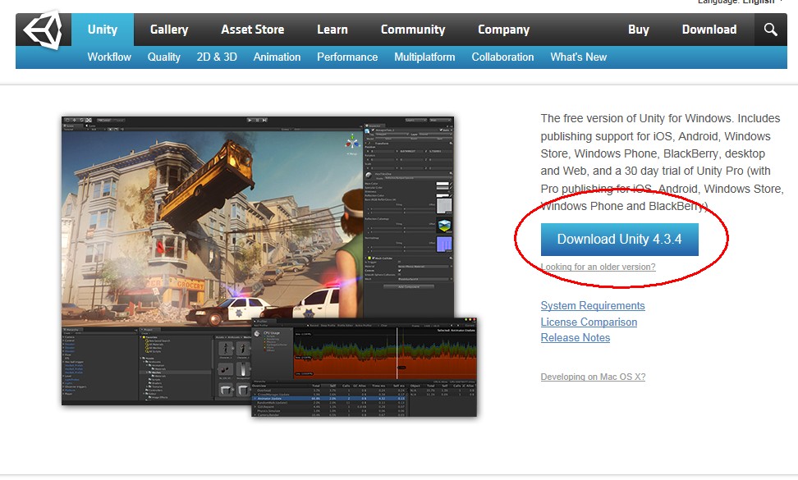This screenshot has width=798, height=480.
Task: Open the search magnifier icon
Action: pyautogui.click(x=770, y=30)
